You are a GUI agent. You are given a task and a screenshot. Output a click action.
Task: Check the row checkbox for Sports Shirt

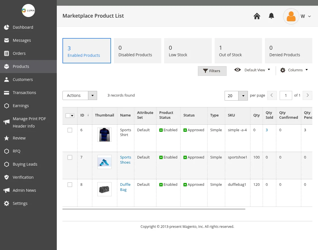click(x=70, y=130)
